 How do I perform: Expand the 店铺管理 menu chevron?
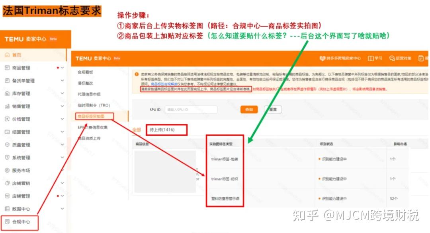coord(63,196)
